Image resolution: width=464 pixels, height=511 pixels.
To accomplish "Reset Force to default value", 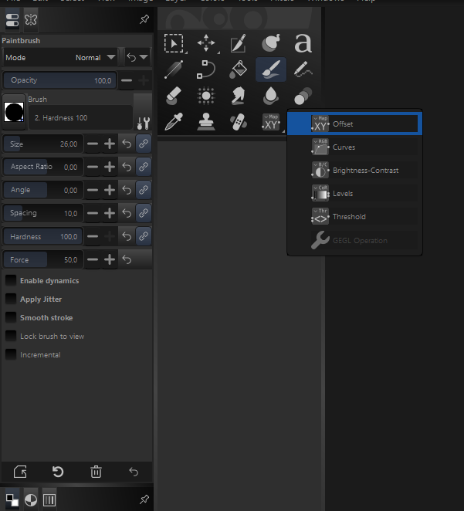I will pyautogui.click(x=127, y=259).
